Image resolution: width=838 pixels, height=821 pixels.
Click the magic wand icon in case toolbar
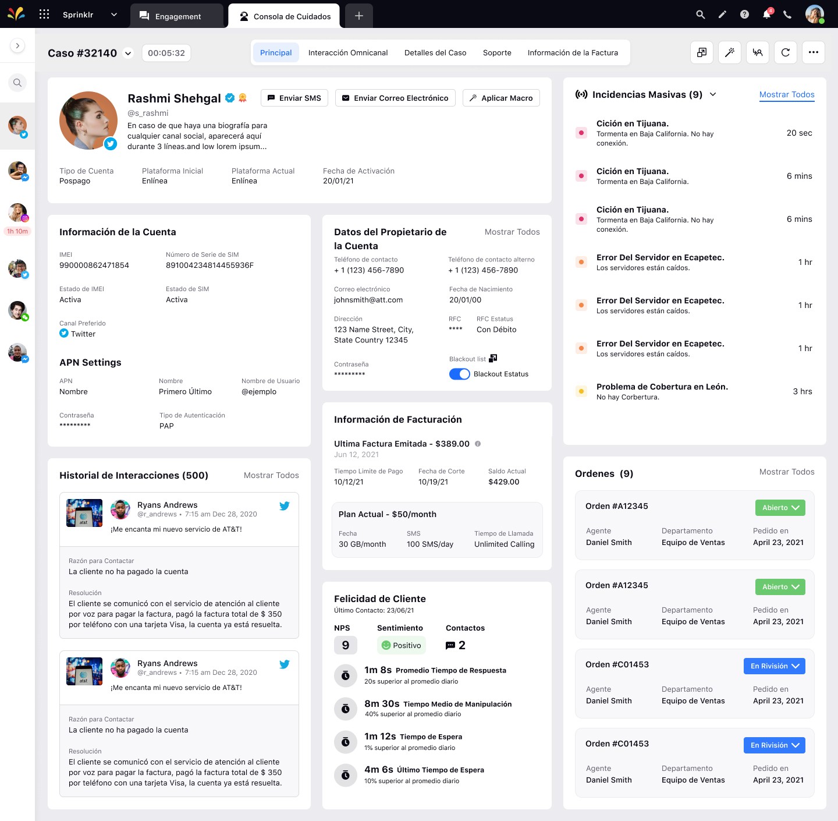pyautogui.click(x=729, y=52)
